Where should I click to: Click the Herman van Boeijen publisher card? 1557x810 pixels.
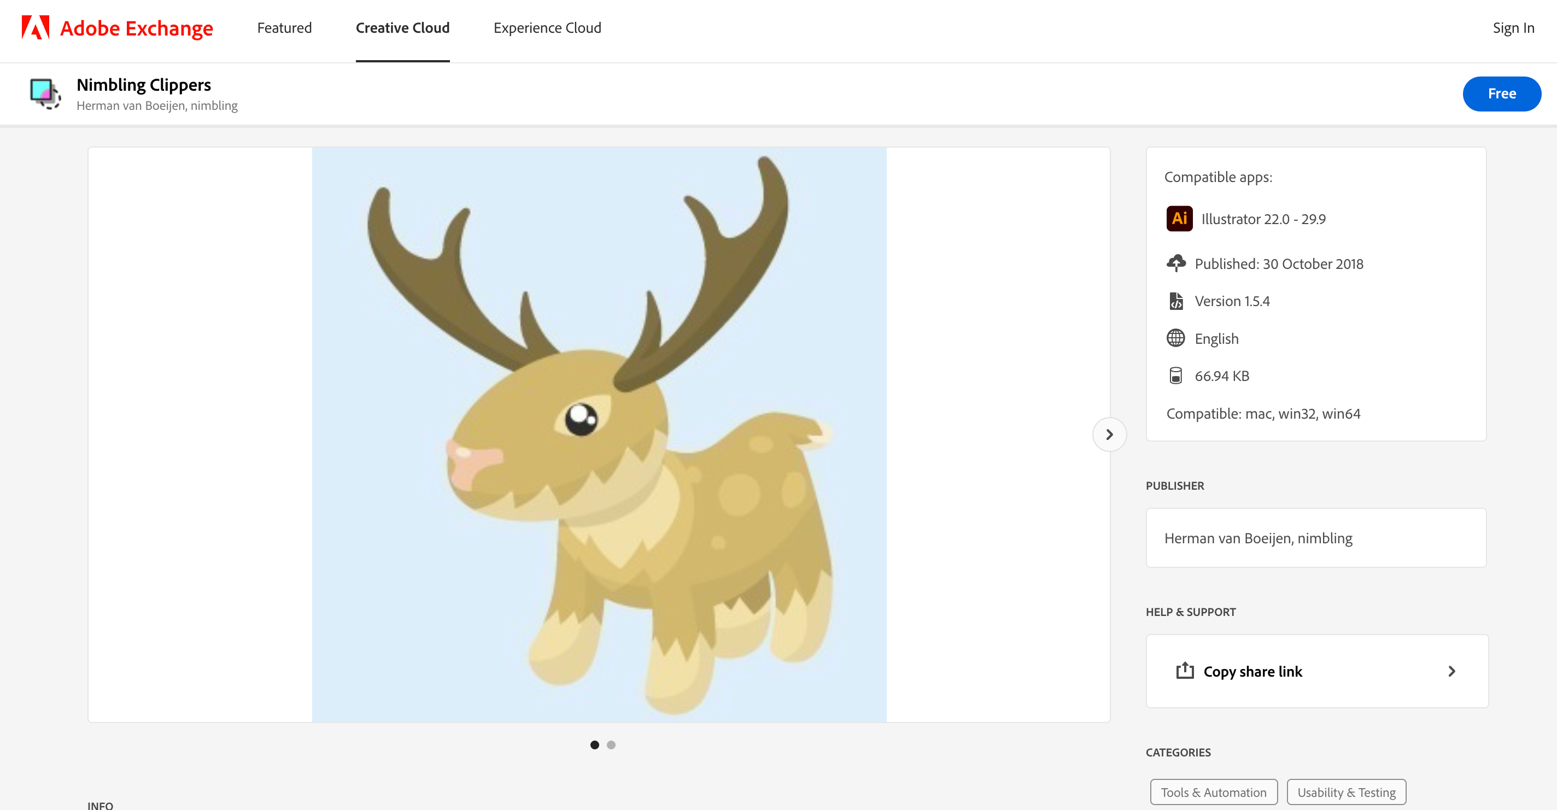pyautogui.click(x=1315, y=538)
